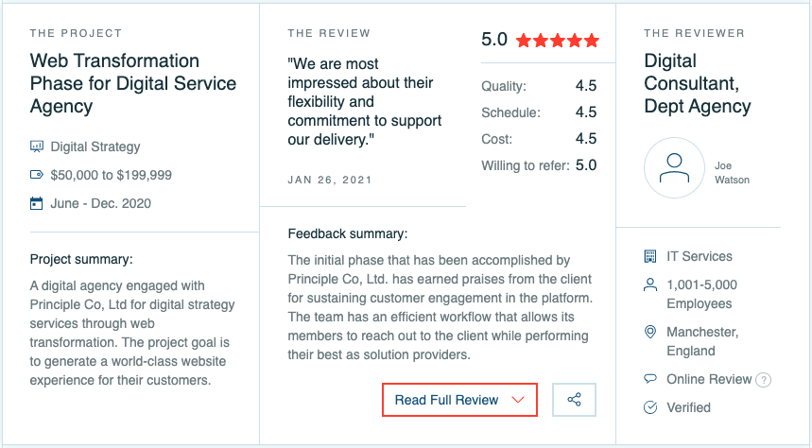Expand Read Full Review
Viewport: 812px width, 448px height.
tap(459, 399)
